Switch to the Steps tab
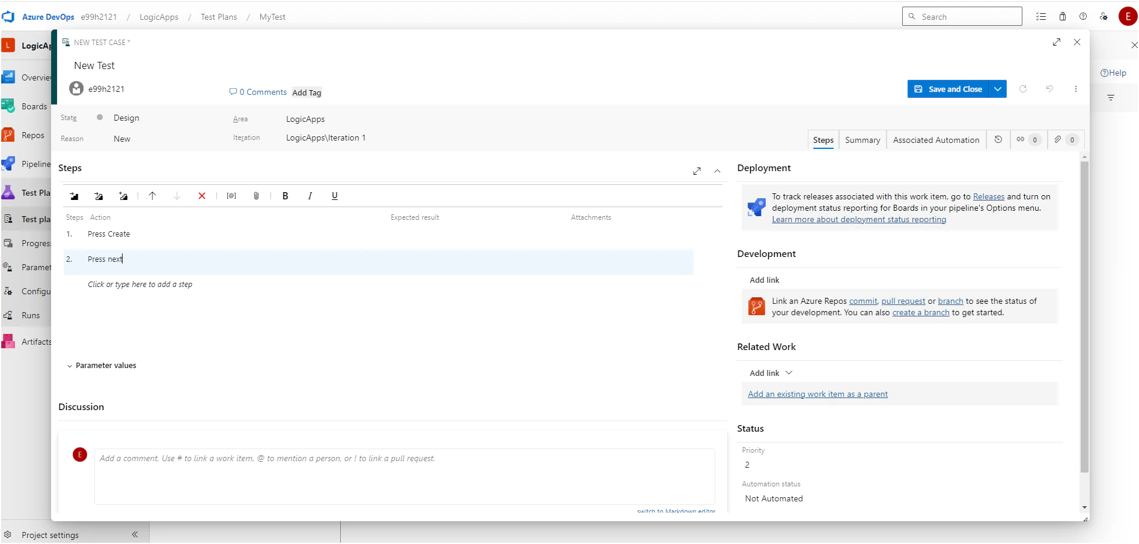This screenshot has height=544, width=1139. 823,140
